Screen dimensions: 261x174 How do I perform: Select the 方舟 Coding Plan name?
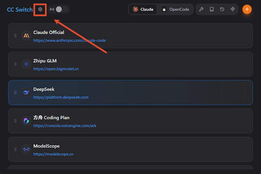(51, 118)
